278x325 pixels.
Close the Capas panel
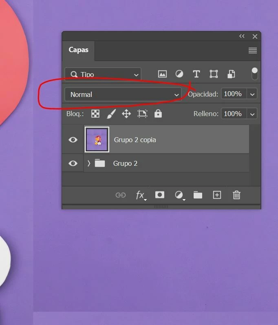pyautogui.click(x=255, y=37)
